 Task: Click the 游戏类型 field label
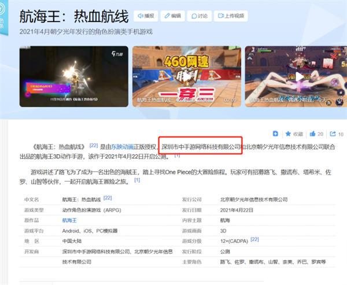click(x=34, y=210)
